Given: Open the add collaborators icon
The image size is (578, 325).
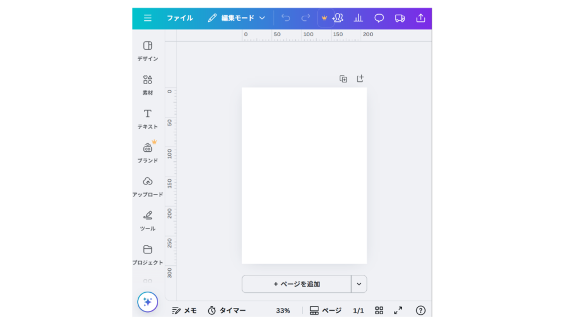Looking at the screenshot, I should click(x=338, y=18).
